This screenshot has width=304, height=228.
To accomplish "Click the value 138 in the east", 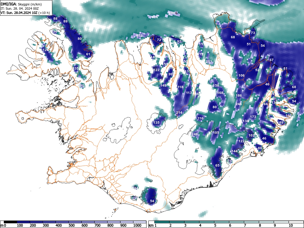I will coord(246,121).
